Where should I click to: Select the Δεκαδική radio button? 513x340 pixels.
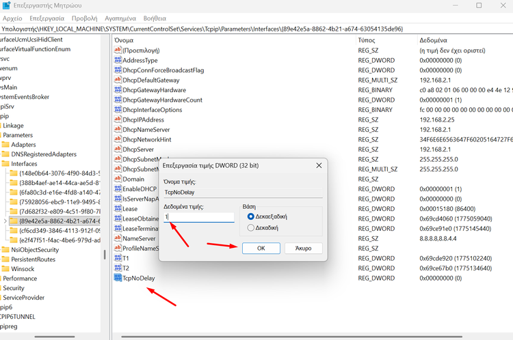[250, 227]
